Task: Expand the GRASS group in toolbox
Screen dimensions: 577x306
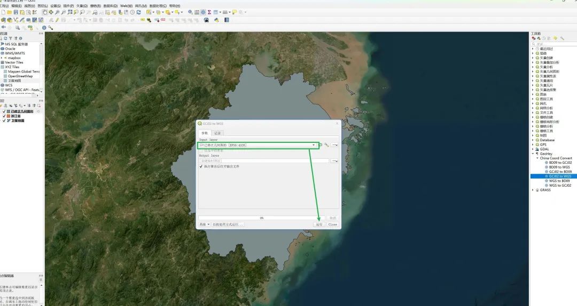Action: (533, 190)
